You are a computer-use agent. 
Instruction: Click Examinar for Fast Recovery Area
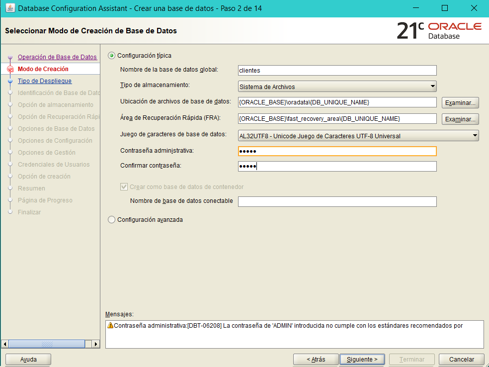click(x=460, y=119)
